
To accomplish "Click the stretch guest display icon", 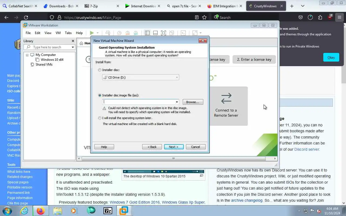I will point(195,33).
